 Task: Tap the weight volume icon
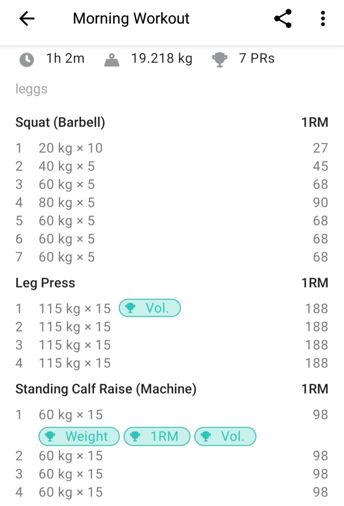point(111,59)
